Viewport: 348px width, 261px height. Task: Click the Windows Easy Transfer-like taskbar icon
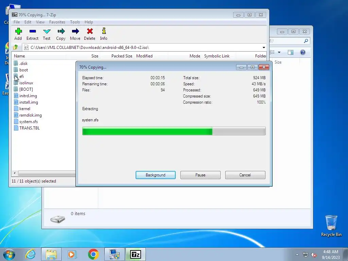114,254
